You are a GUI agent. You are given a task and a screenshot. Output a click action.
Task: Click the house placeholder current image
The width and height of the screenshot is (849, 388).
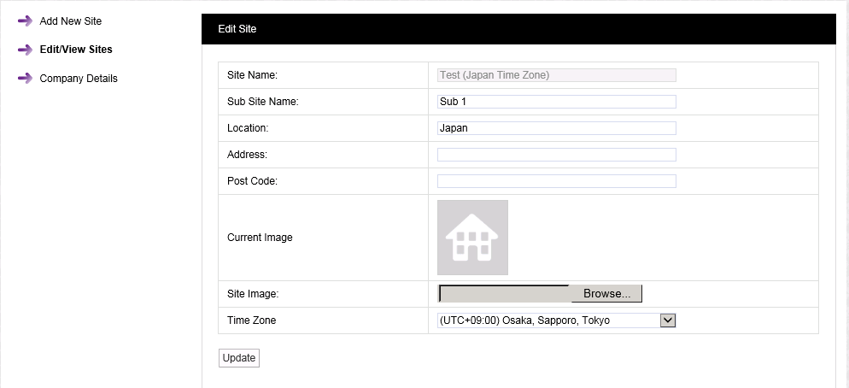[472, 238]
